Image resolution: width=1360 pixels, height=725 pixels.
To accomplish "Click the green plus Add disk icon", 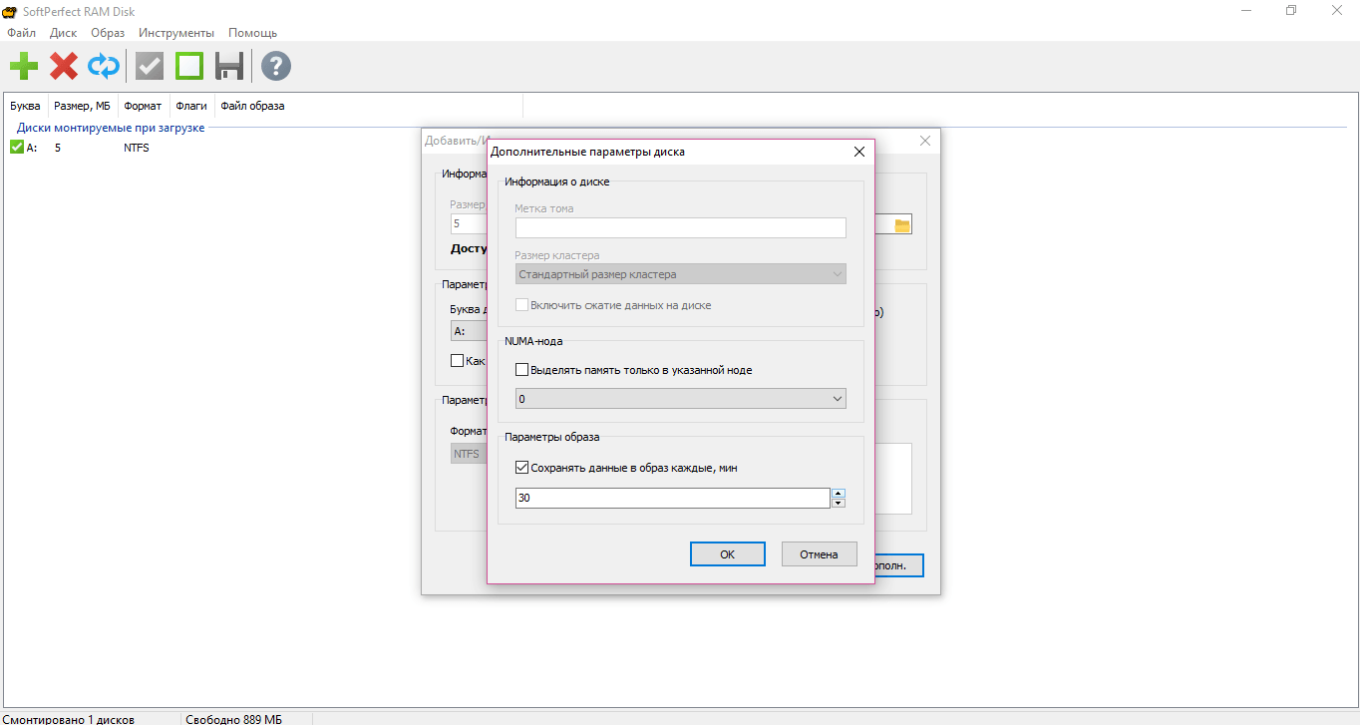I will [x=24, y=67].
